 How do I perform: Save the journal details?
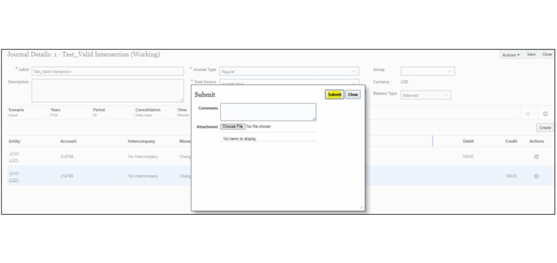tap(531, 54)
